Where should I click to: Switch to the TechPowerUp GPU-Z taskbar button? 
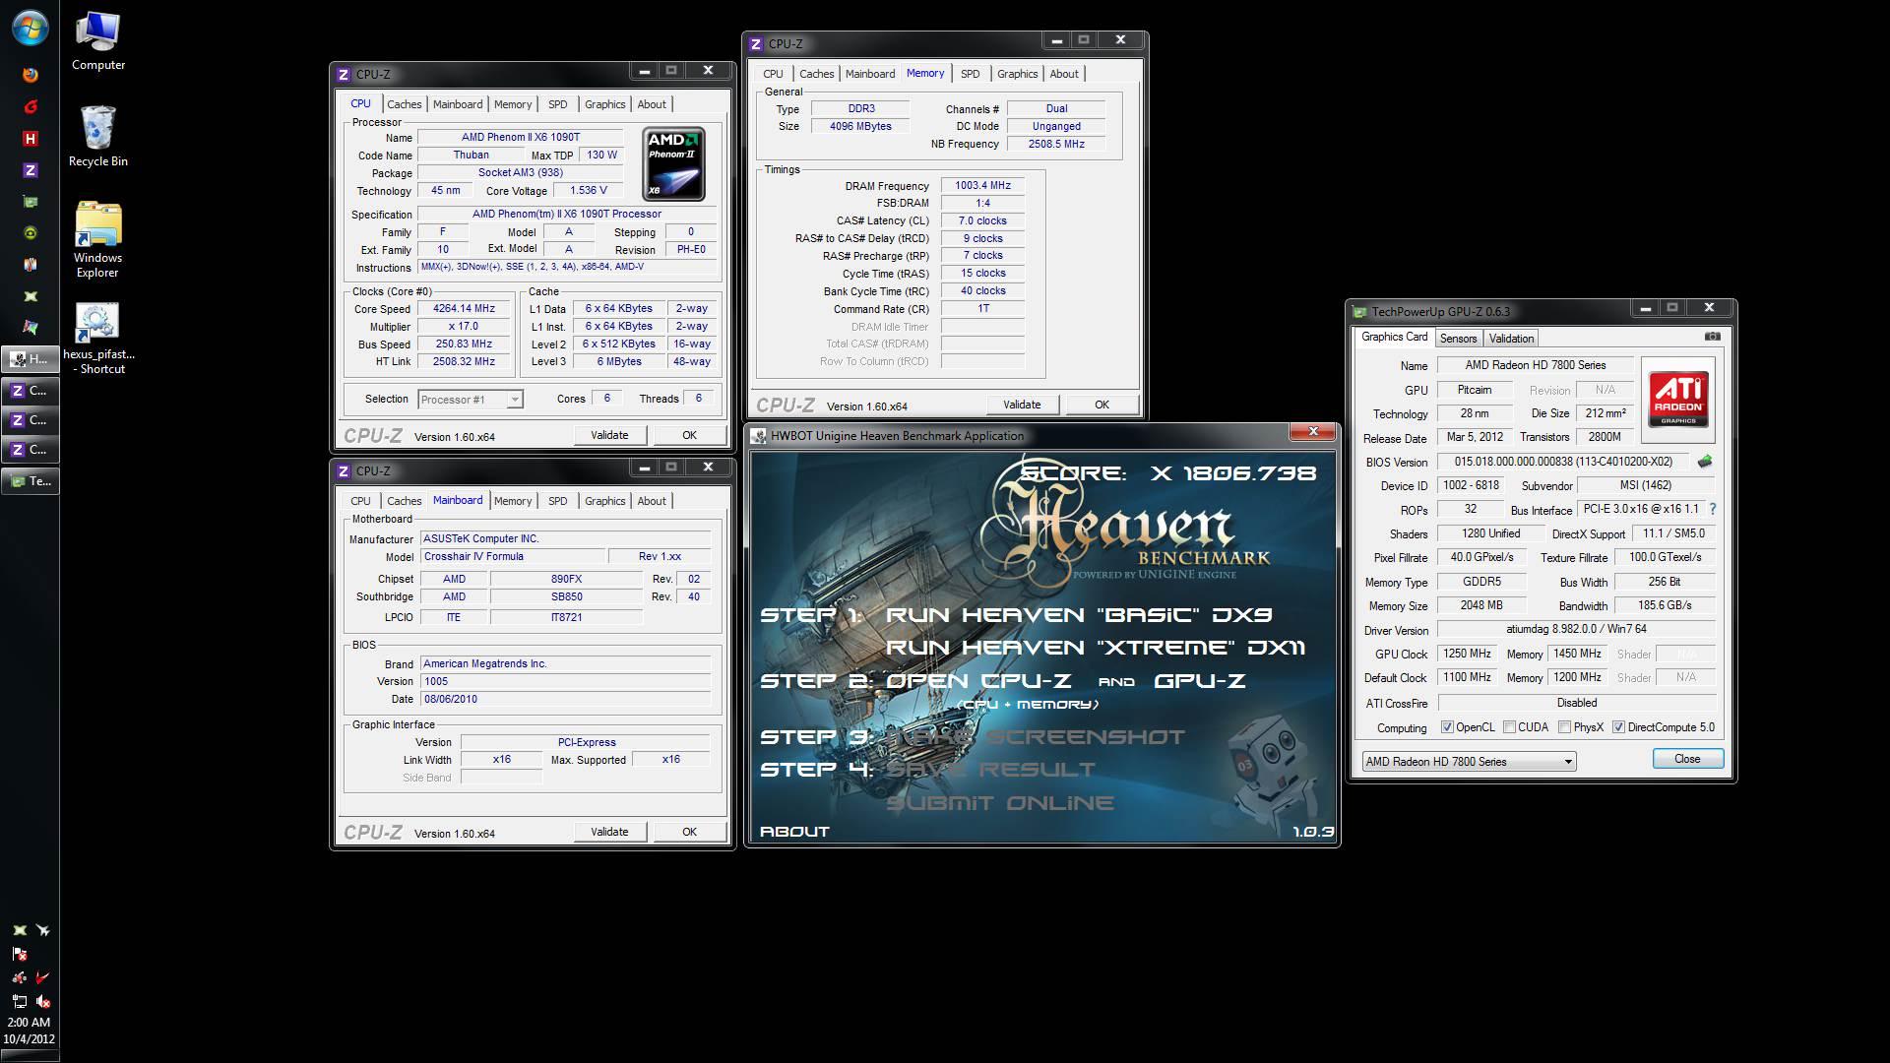pos(30,480)
